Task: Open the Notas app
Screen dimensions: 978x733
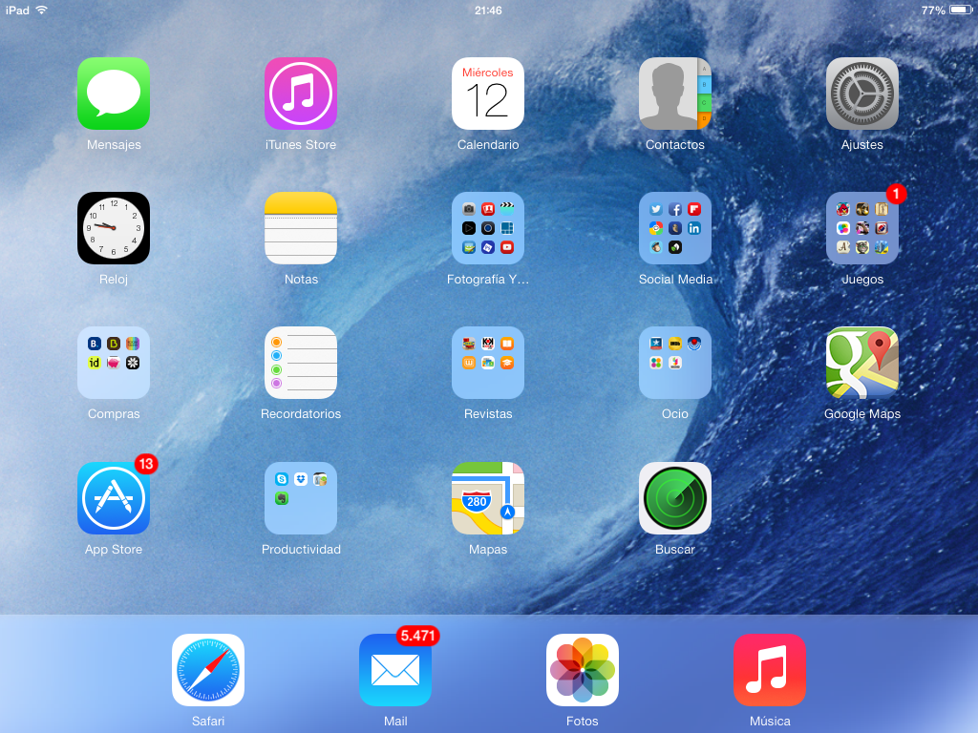Action: [x=301, y=228]
